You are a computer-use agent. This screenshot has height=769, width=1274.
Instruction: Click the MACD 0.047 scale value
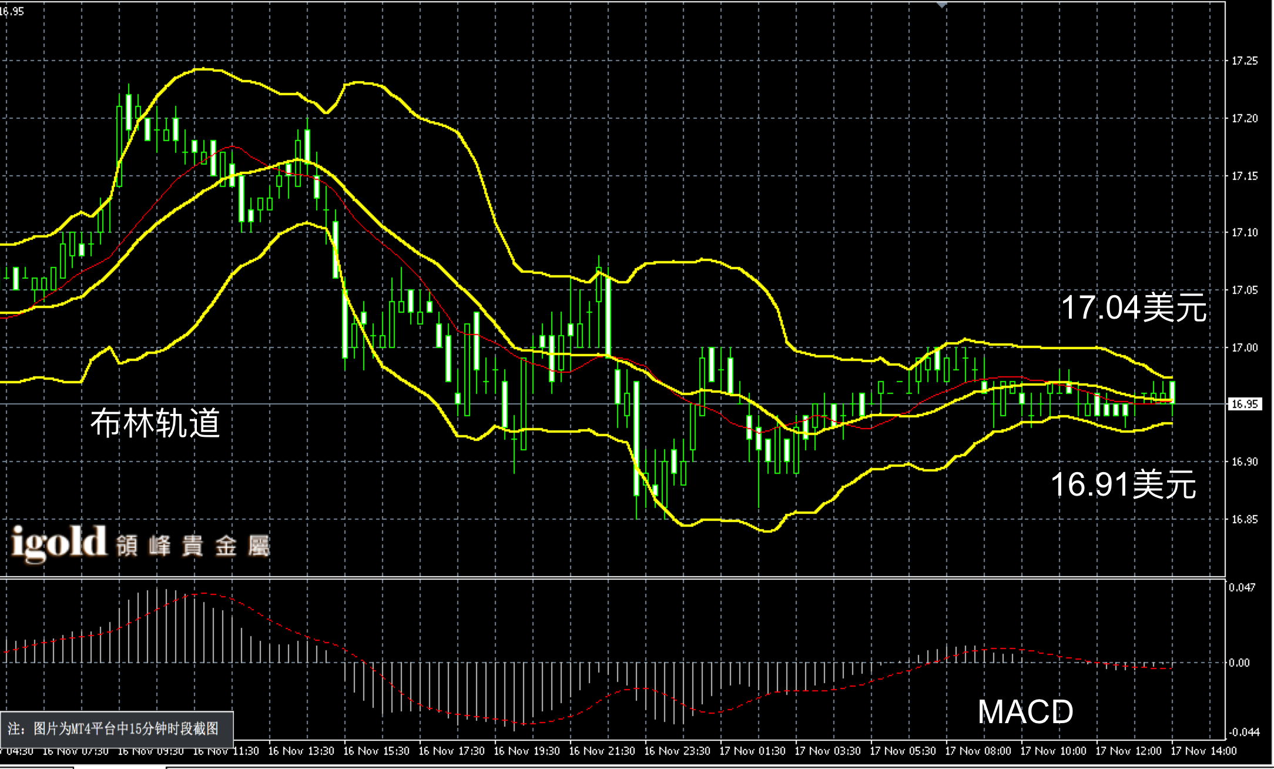tap(1242, 587)
